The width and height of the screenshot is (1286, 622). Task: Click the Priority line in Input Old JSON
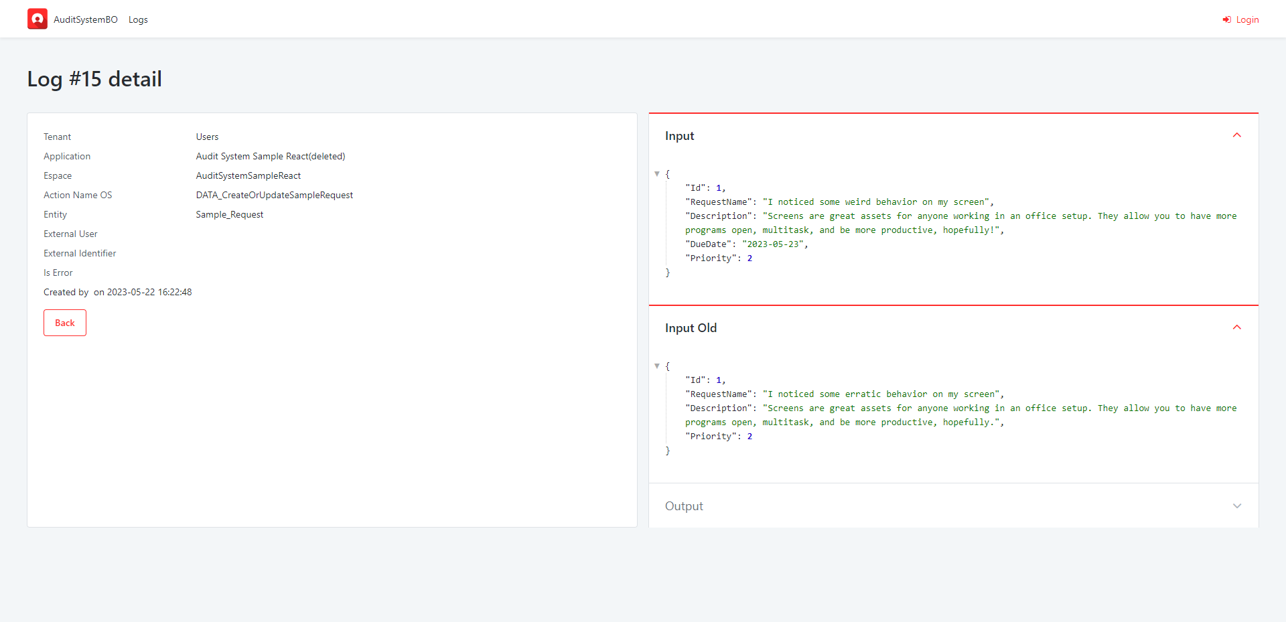[x=719, y=436]
